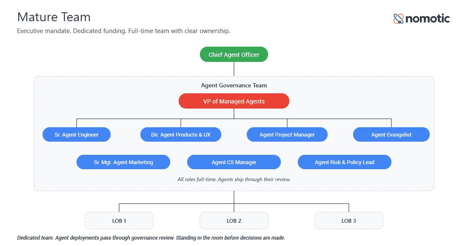468x246 pixels.
Task: Click the Mature Team heading
Action: click(x=54, y=17)
